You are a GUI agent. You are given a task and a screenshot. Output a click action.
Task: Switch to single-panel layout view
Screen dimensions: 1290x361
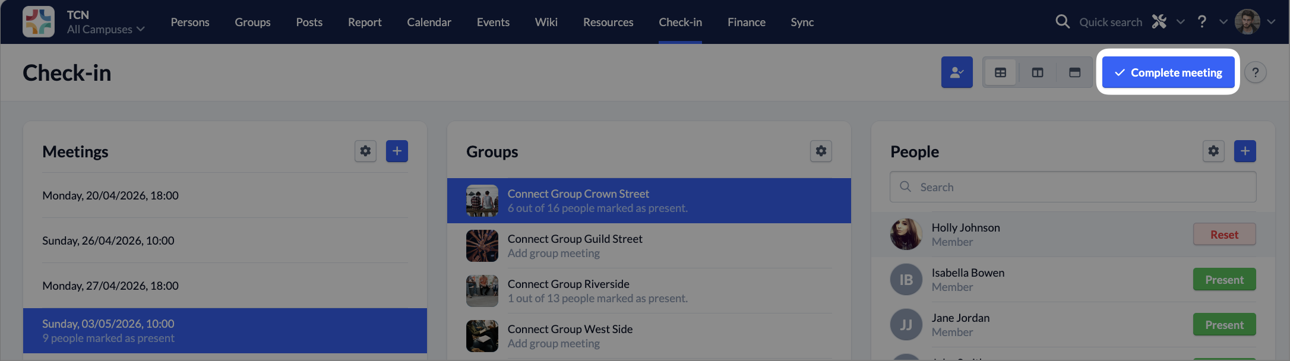(x=1074, y=72)
